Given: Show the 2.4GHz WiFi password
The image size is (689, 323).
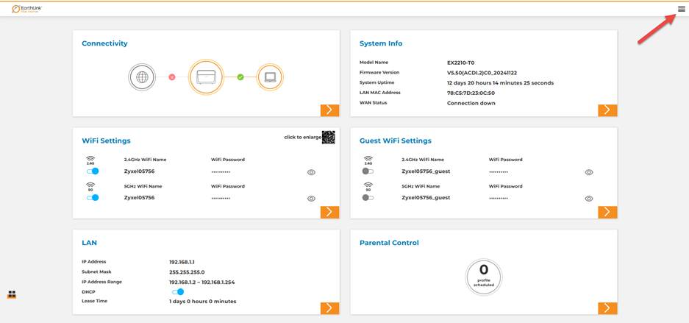Looking at the screenshot, I should (x=311, y=172).
